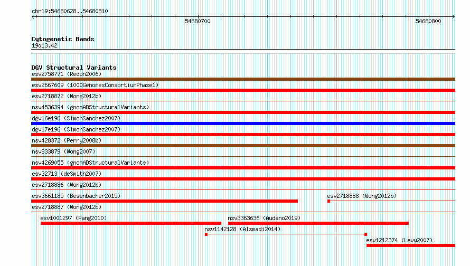Open variant nsv3363636 (Audano2019)

(264, 218)
